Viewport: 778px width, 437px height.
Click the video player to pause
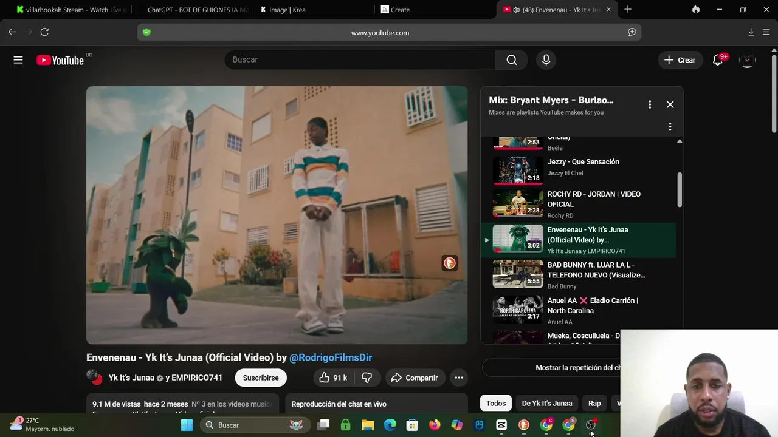coord(277,215)
